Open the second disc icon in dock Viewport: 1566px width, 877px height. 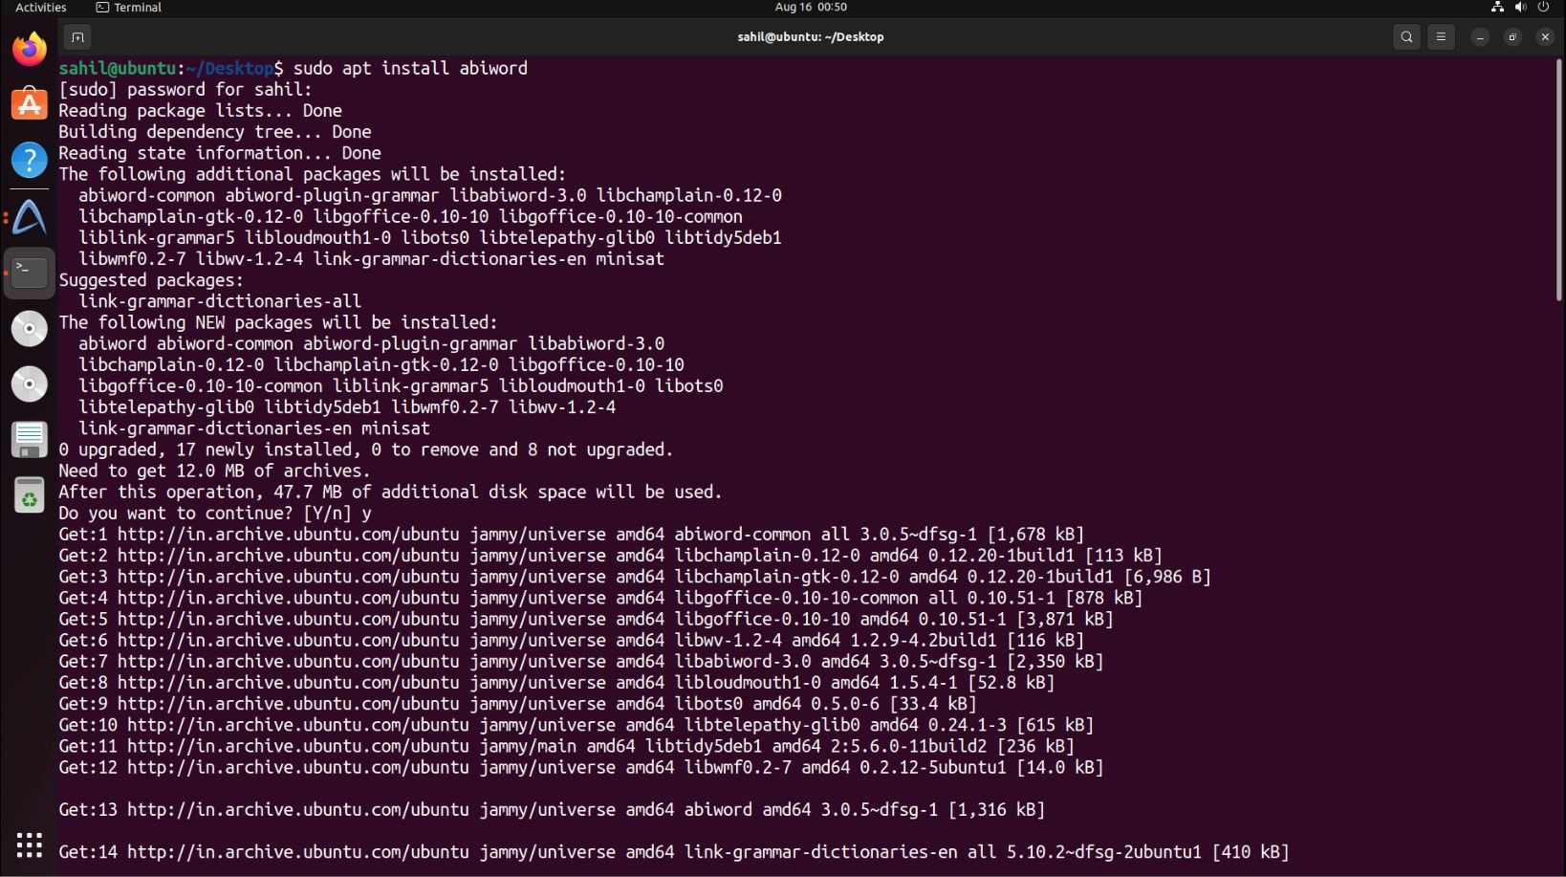30,384
